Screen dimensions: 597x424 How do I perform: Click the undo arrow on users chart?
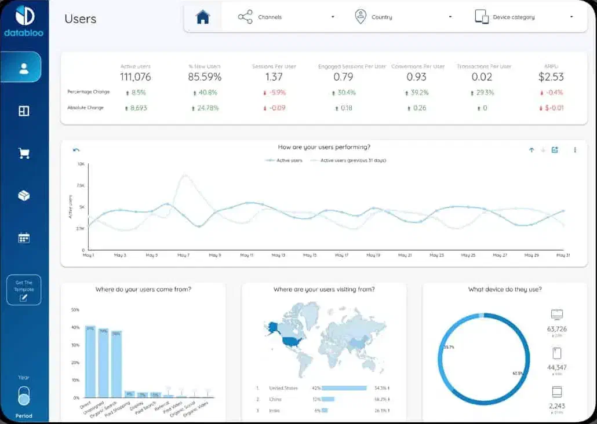76,150
